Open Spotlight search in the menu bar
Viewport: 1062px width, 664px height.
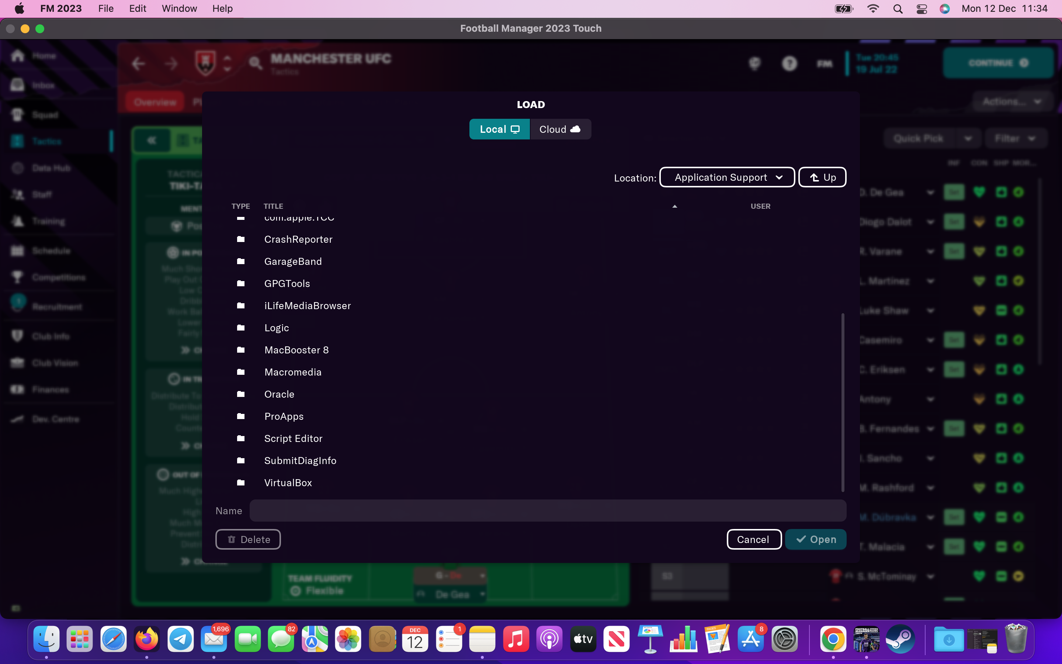click(x=898, y=9)
